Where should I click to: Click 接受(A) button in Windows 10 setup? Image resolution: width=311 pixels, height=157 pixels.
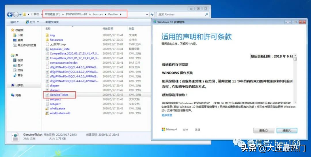tap(287, 131)
